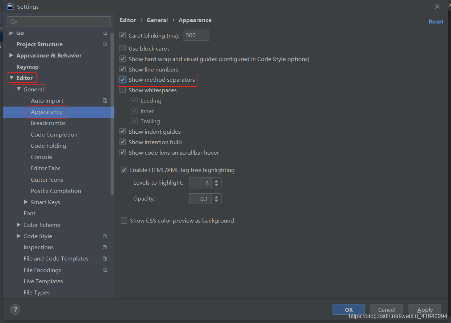
Task: Expand the Go settings node
Action: pos(11,33)
